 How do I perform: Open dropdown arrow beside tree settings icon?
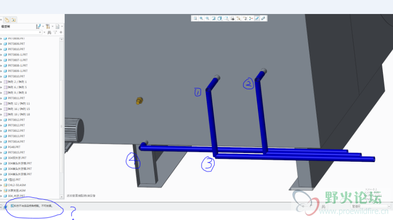click(53, 27)
